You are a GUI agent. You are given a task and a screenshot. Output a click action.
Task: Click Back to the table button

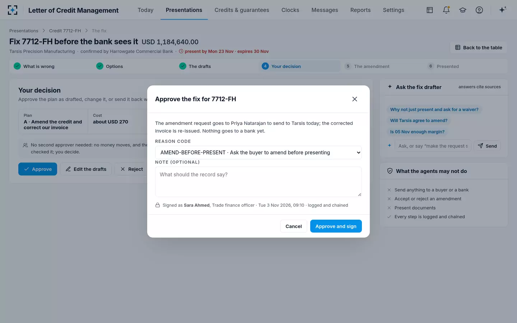click(479, 48)
